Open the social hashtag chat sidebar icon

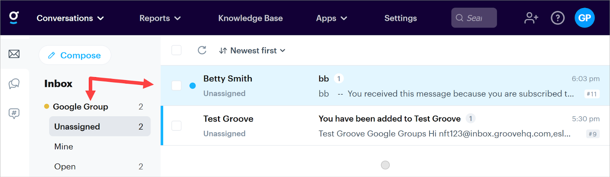coord(14,113)
